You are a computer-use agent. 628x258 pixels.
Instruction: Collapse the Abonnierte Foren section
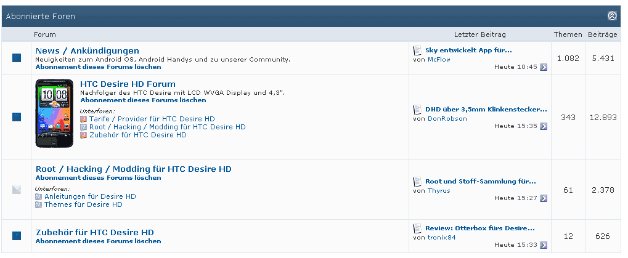612,16
